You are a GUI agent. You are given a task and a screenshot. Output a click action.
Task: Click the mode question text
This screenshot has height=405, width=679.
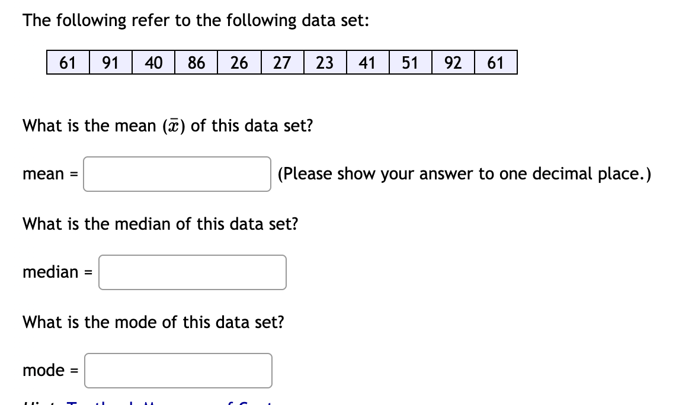click(x=153, y=322)
